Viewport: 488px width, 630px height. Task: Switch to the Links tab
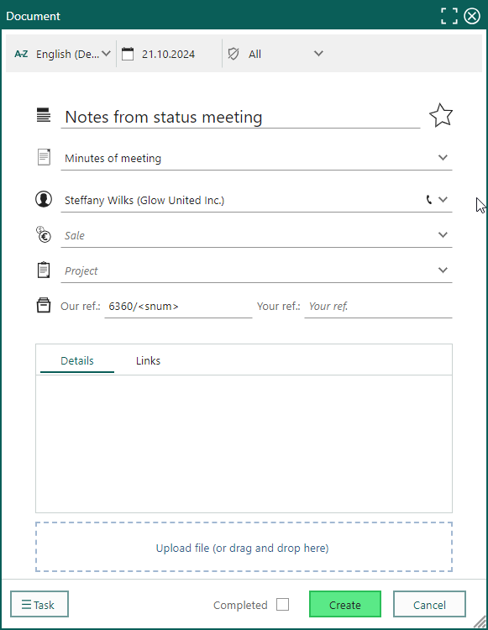pyautogui.click(x=148, y=361)
